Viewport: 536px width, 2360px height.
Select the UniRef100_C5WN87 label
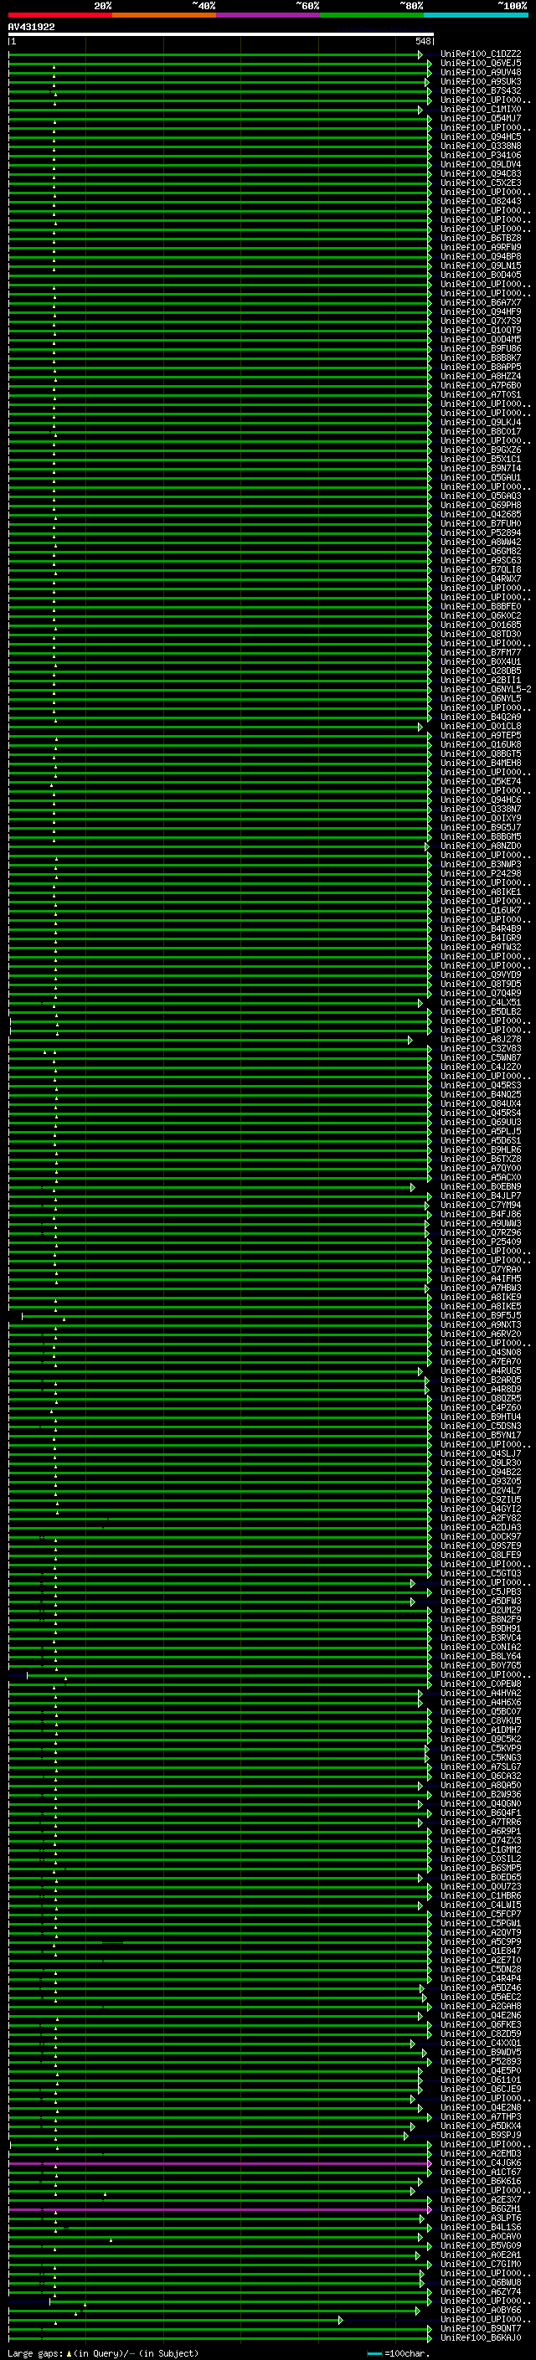coord(481,1057)
